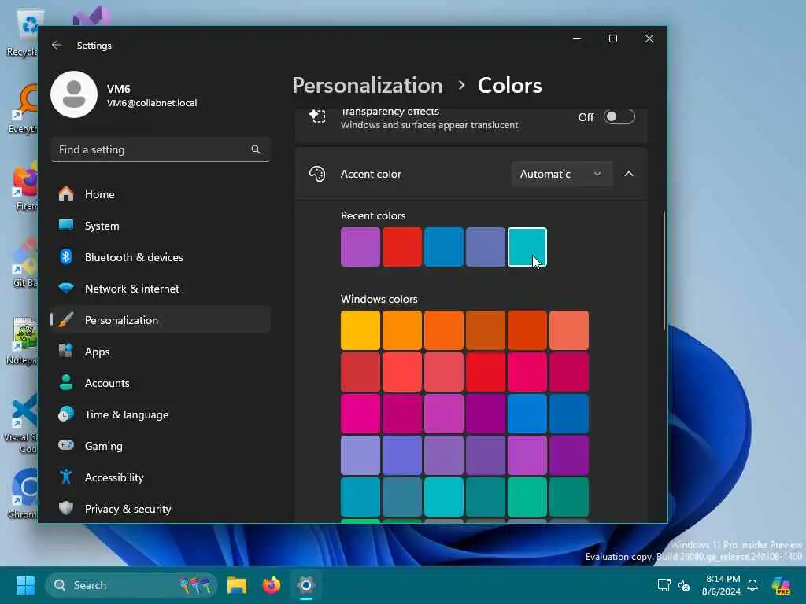Select the mint green swatch in teal row

click(527, 497)
